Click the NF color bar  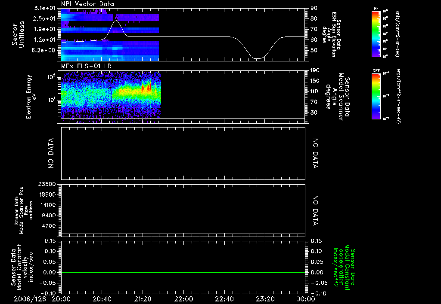[376, 33]
